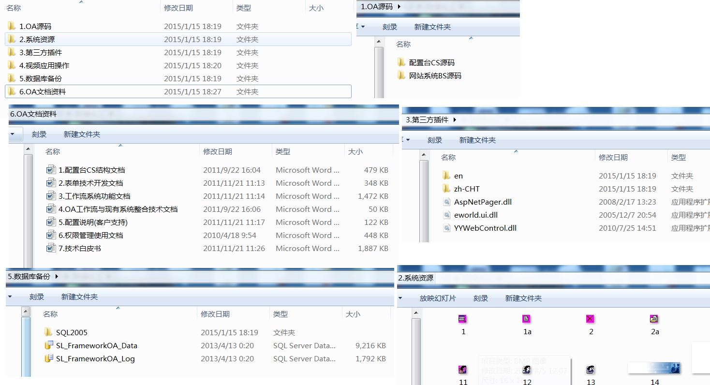Expand the arrow after 3.第三方插件 breadcrumb

(x=455, y=119)
